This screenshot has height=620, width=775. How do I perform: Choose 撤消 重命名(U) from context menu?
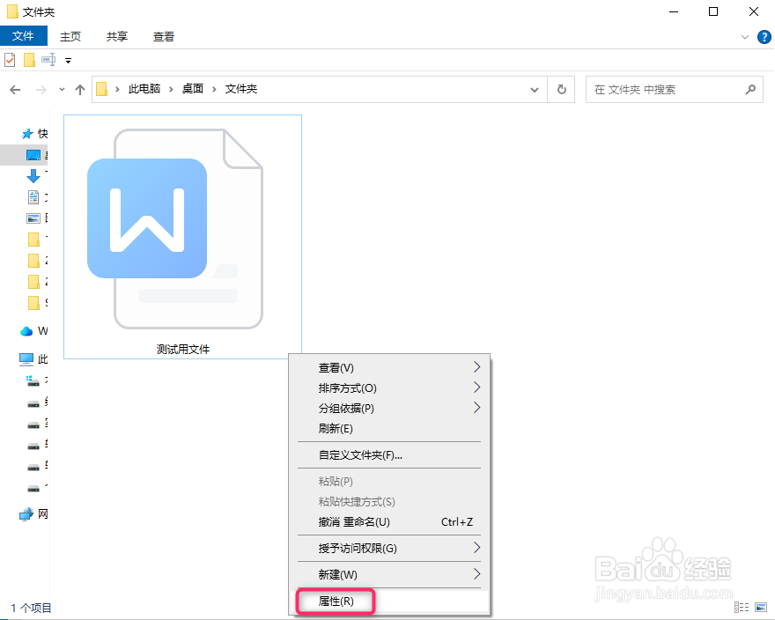tap(389, 522)
